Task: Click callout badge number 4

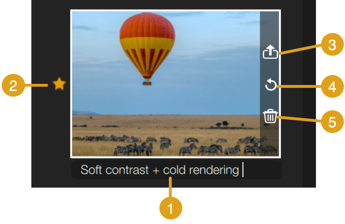Action: (x=332, y=86)
